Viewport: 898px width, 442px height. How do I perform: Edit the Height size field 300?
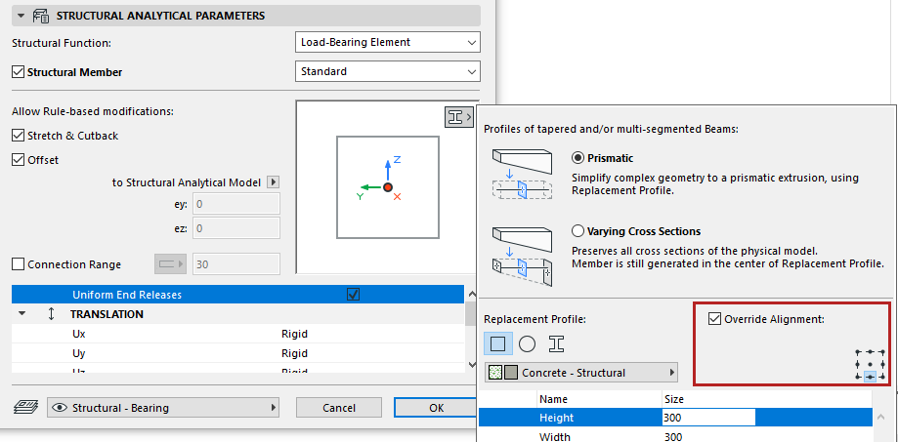(708, 418)
